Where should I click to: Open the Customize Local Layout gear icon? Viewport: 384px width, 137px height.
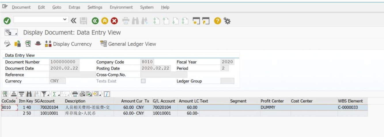(227, 21)
